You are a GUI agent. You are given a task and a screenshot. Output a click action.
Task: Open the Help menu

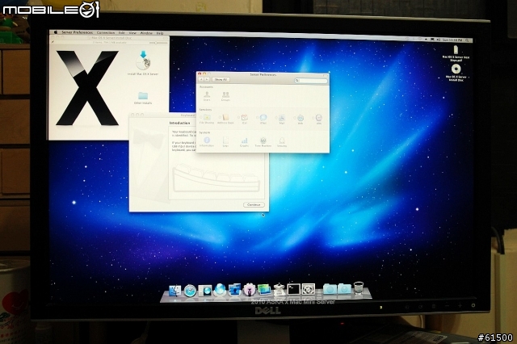coord(160,33)
